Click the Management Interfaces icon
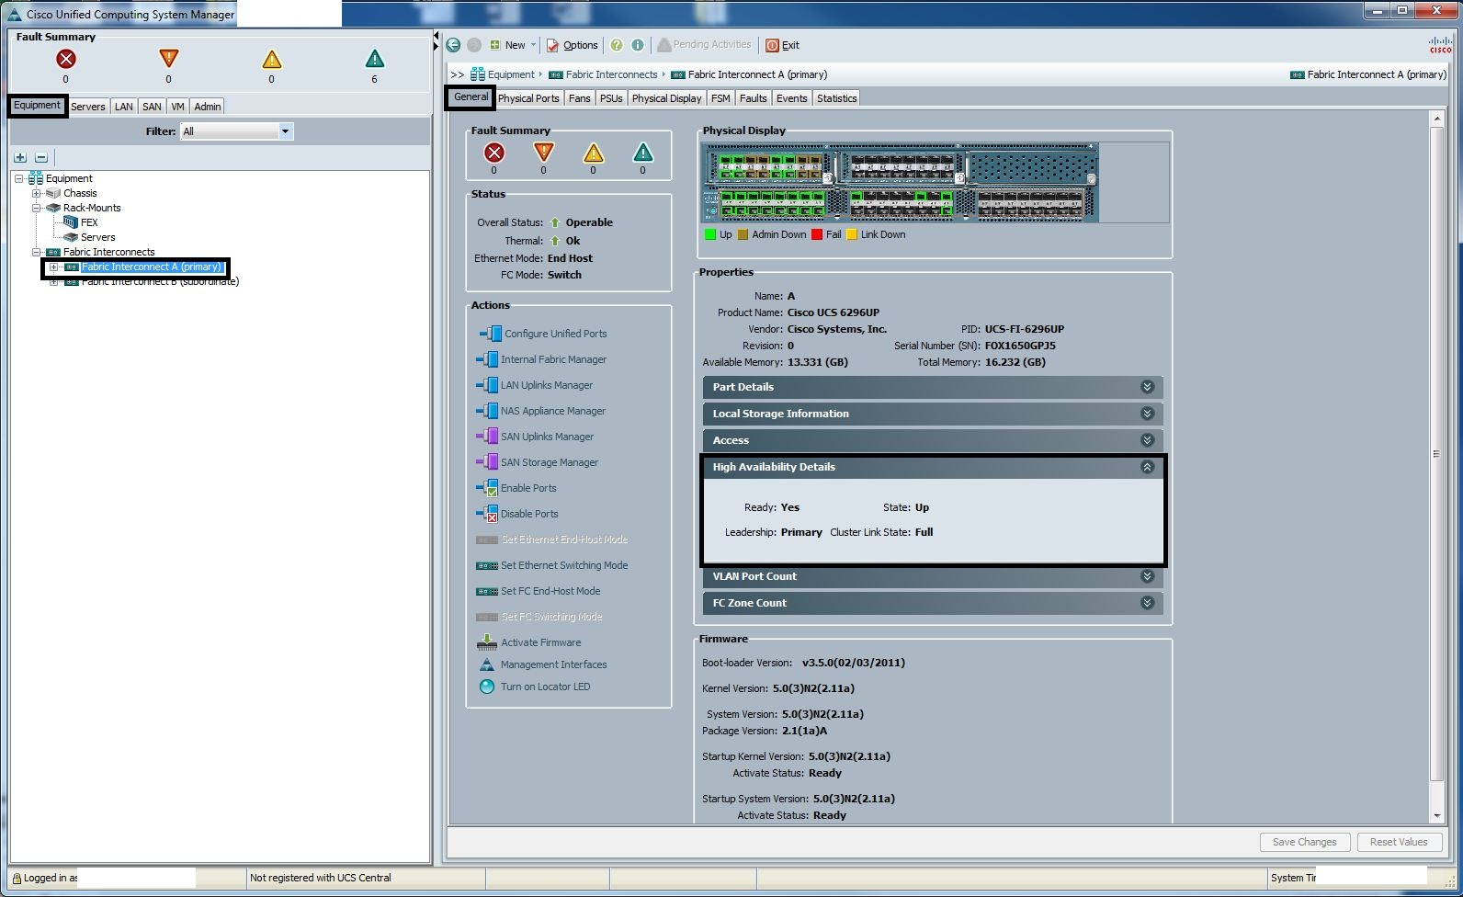The width and height of the screenshot is (1463, 897). point(487,664)
